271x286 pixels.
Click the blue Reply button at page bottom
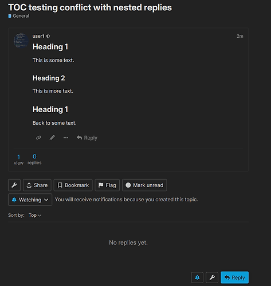[x=234, y=277]
